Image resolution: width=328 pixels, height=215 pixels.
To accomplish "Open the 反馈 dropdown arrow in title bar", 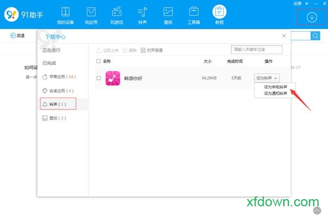I will 307,4.
